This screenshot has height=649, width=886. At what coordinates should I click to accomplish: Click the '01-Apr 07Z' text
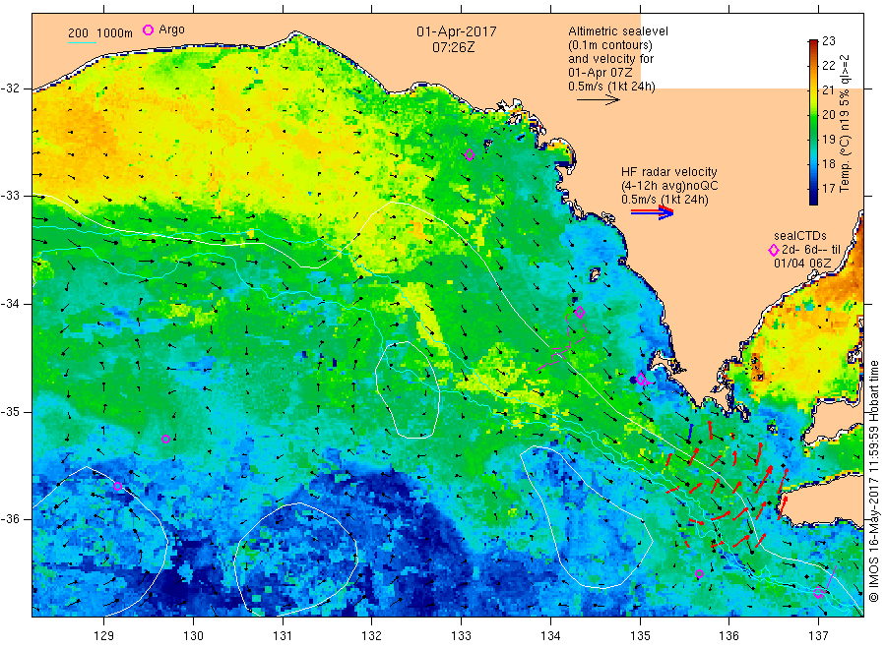pos(601,73)
